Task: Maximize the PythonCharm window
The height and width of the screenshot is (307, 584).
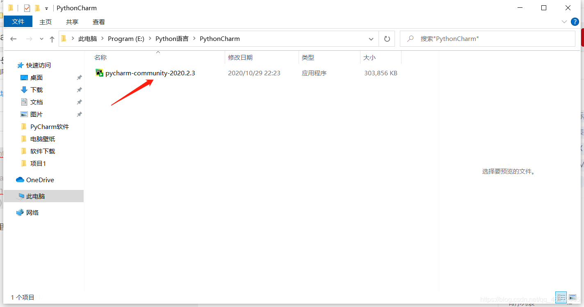Action: coord(544,8)
